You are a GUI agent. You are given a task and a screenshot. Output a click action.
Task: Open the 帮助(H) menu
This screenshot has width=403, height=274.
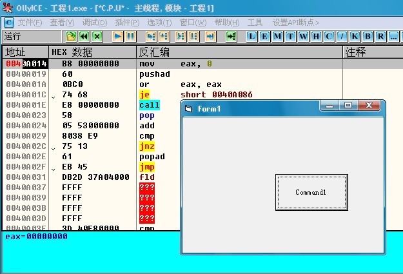(227, 23)
